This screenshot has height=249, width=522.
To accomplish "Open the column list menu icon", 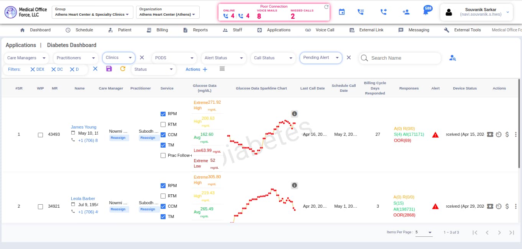I will tap(222, 69).
